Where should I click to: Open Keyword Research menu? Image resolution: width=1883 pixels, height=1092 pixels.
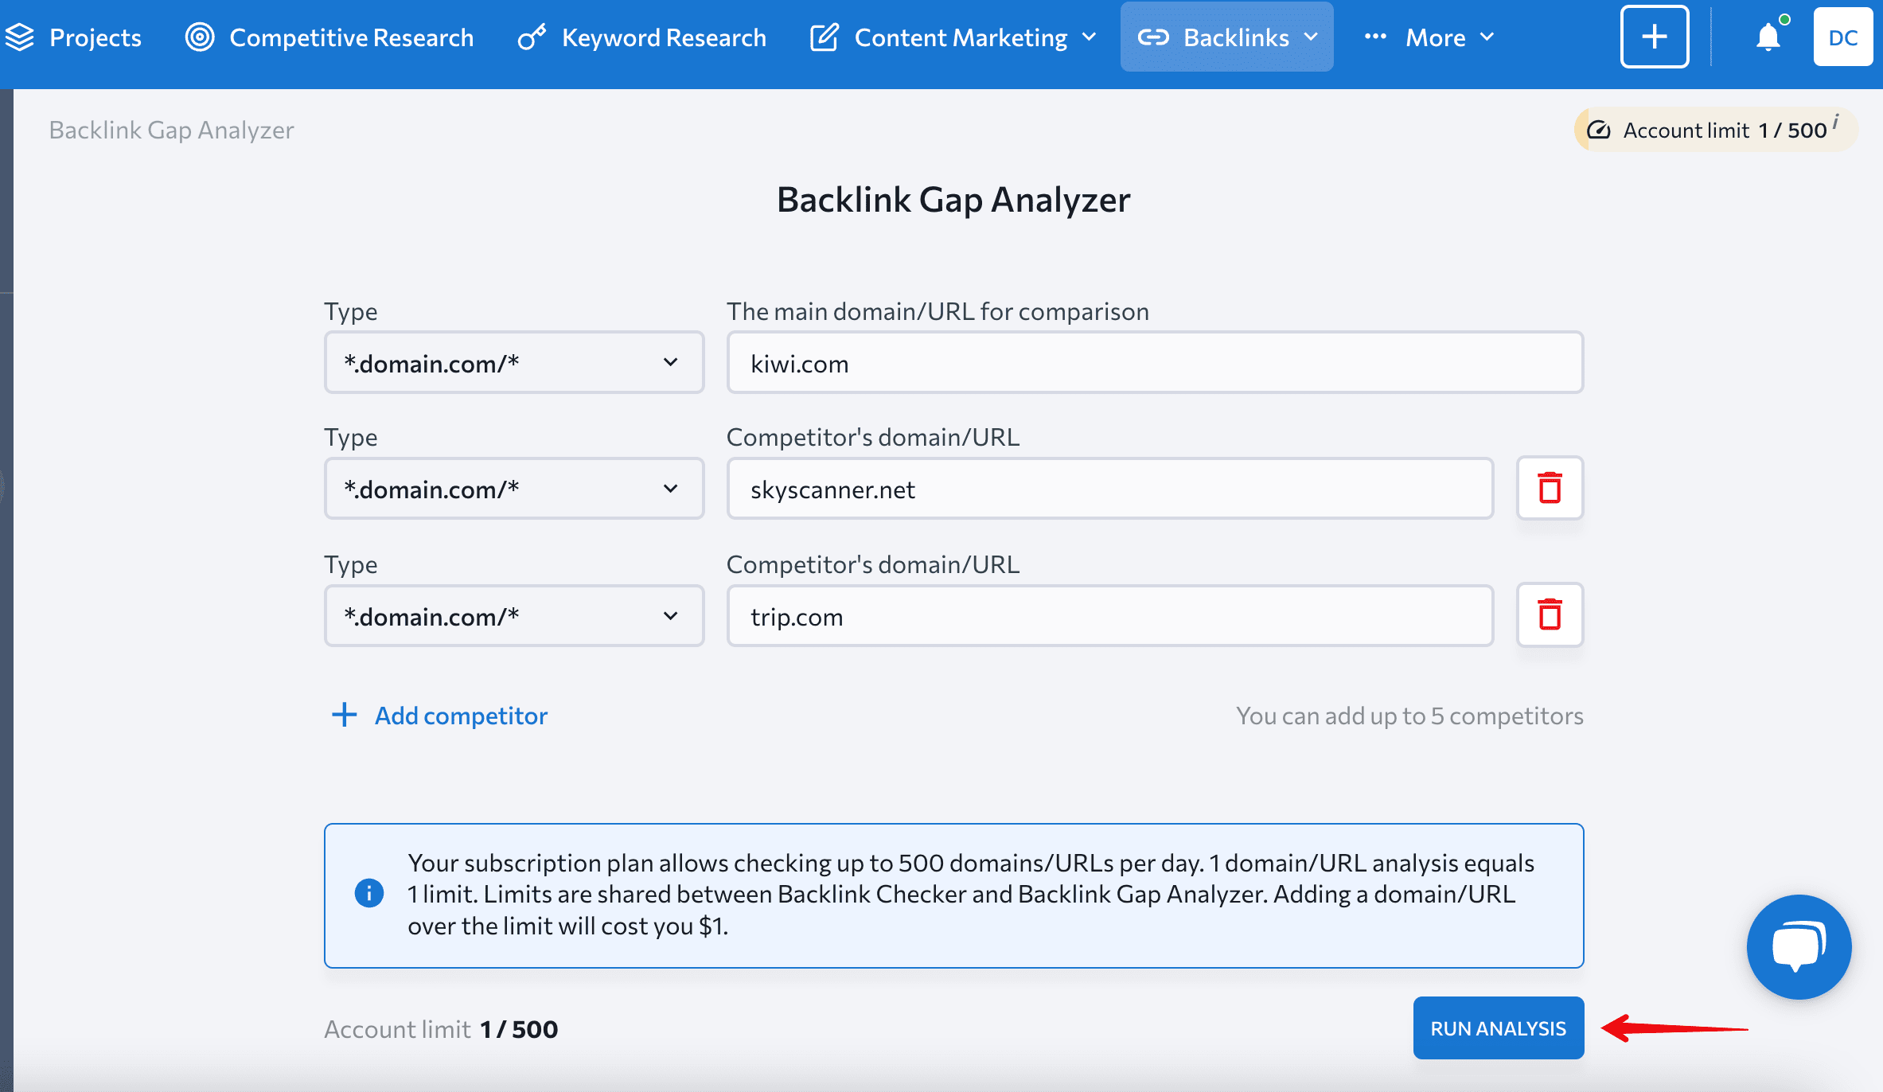[641, 37]
